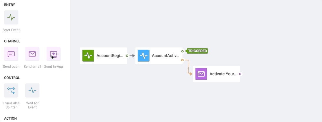The height and width of the screenshot is (122, 322).
Task: Click the Wait for Event control icon
Action: pos(32,90)
